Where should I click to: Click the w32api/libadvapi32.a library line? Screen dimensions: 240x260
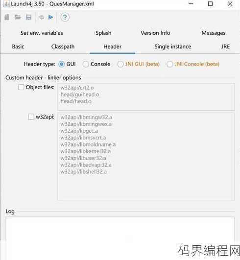pos(86,165)
